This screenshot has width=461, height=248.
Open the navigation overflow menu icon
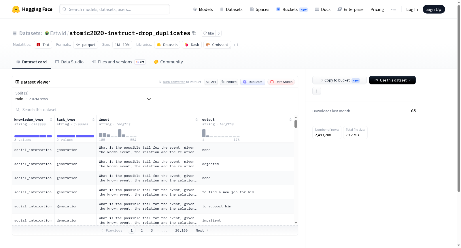393,9
